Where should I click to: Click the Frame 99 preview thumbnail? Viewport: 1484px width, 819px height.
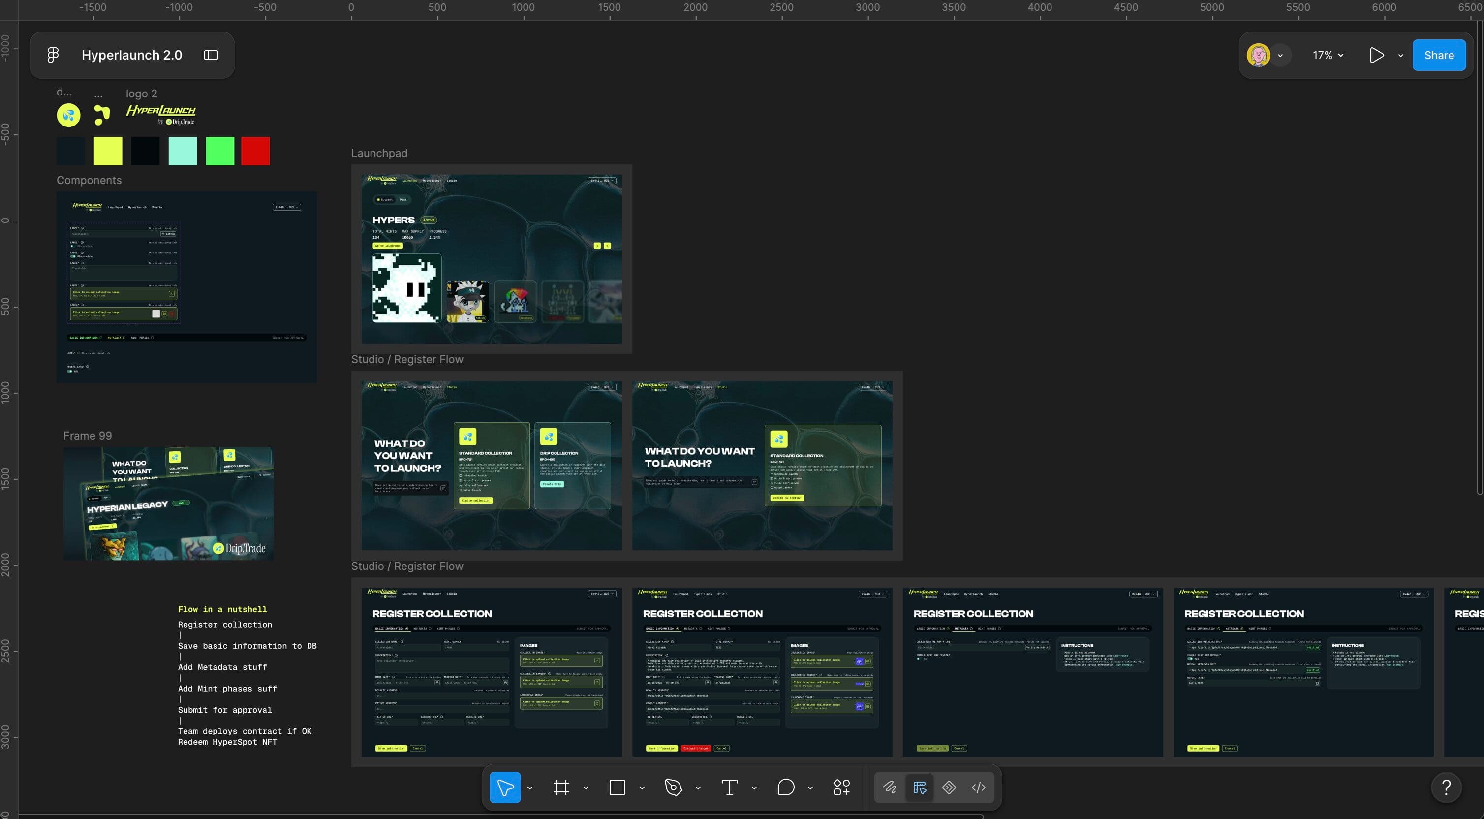pyautogui.click(x=168, y=504)
